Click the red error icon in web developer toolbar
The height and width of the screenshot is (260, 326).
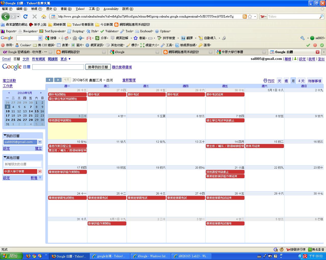tap(315, 45)
